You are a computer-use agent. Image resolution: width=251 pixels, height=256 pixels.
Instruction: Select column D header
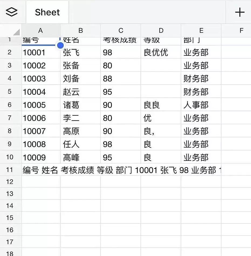[x=161, y=30]
